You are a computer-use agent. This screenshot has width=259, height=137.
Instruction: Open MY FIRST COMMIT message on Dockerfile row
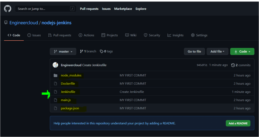click(x=133, y=84)
